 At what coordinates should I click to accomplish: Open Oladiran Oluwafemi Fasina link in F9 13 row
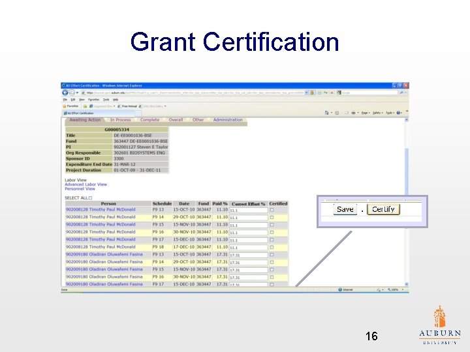click(x=104, y=254)
